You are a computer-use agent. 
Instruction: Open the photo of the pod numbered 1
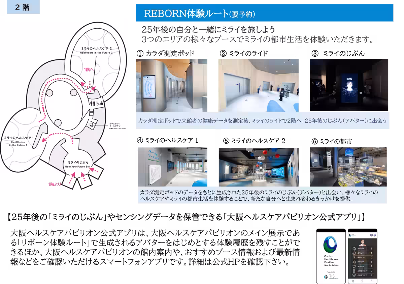pyautogui.click(x=258, y=85)
